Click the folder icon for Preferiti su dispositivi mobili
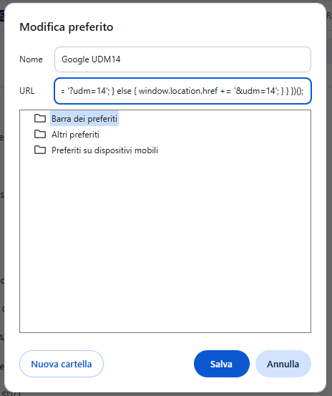Screen dimensions: 332x396 (40, 150)
